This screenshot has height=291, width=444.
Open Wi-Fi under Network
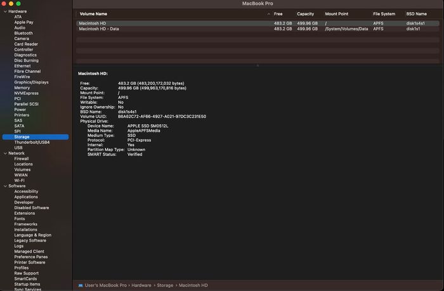pyautogui.click(x=19, y=181)
